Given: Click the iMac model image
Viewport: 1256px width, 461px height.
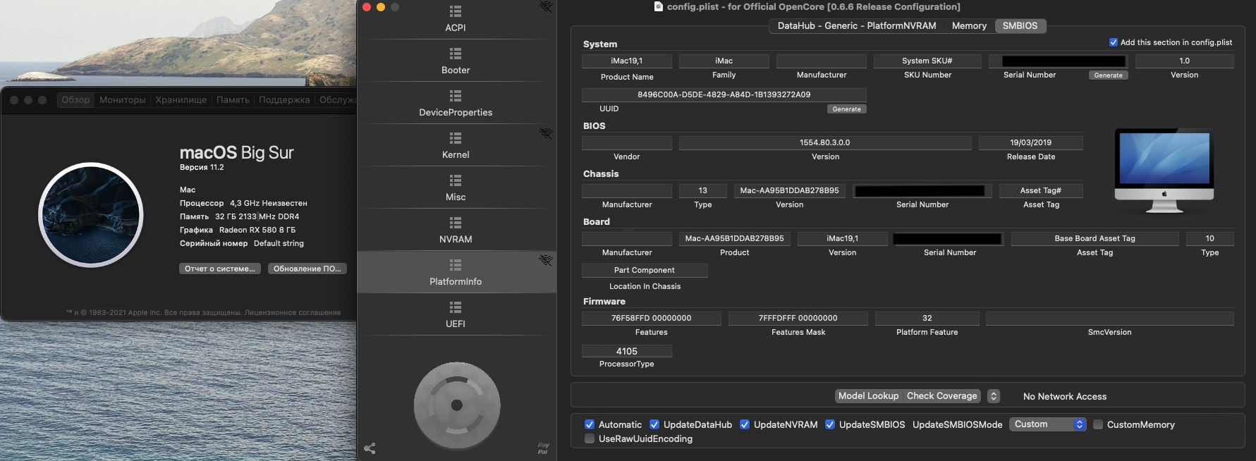Looking at the screenshot, I should pyautogui.click(x=1164, y=171).
